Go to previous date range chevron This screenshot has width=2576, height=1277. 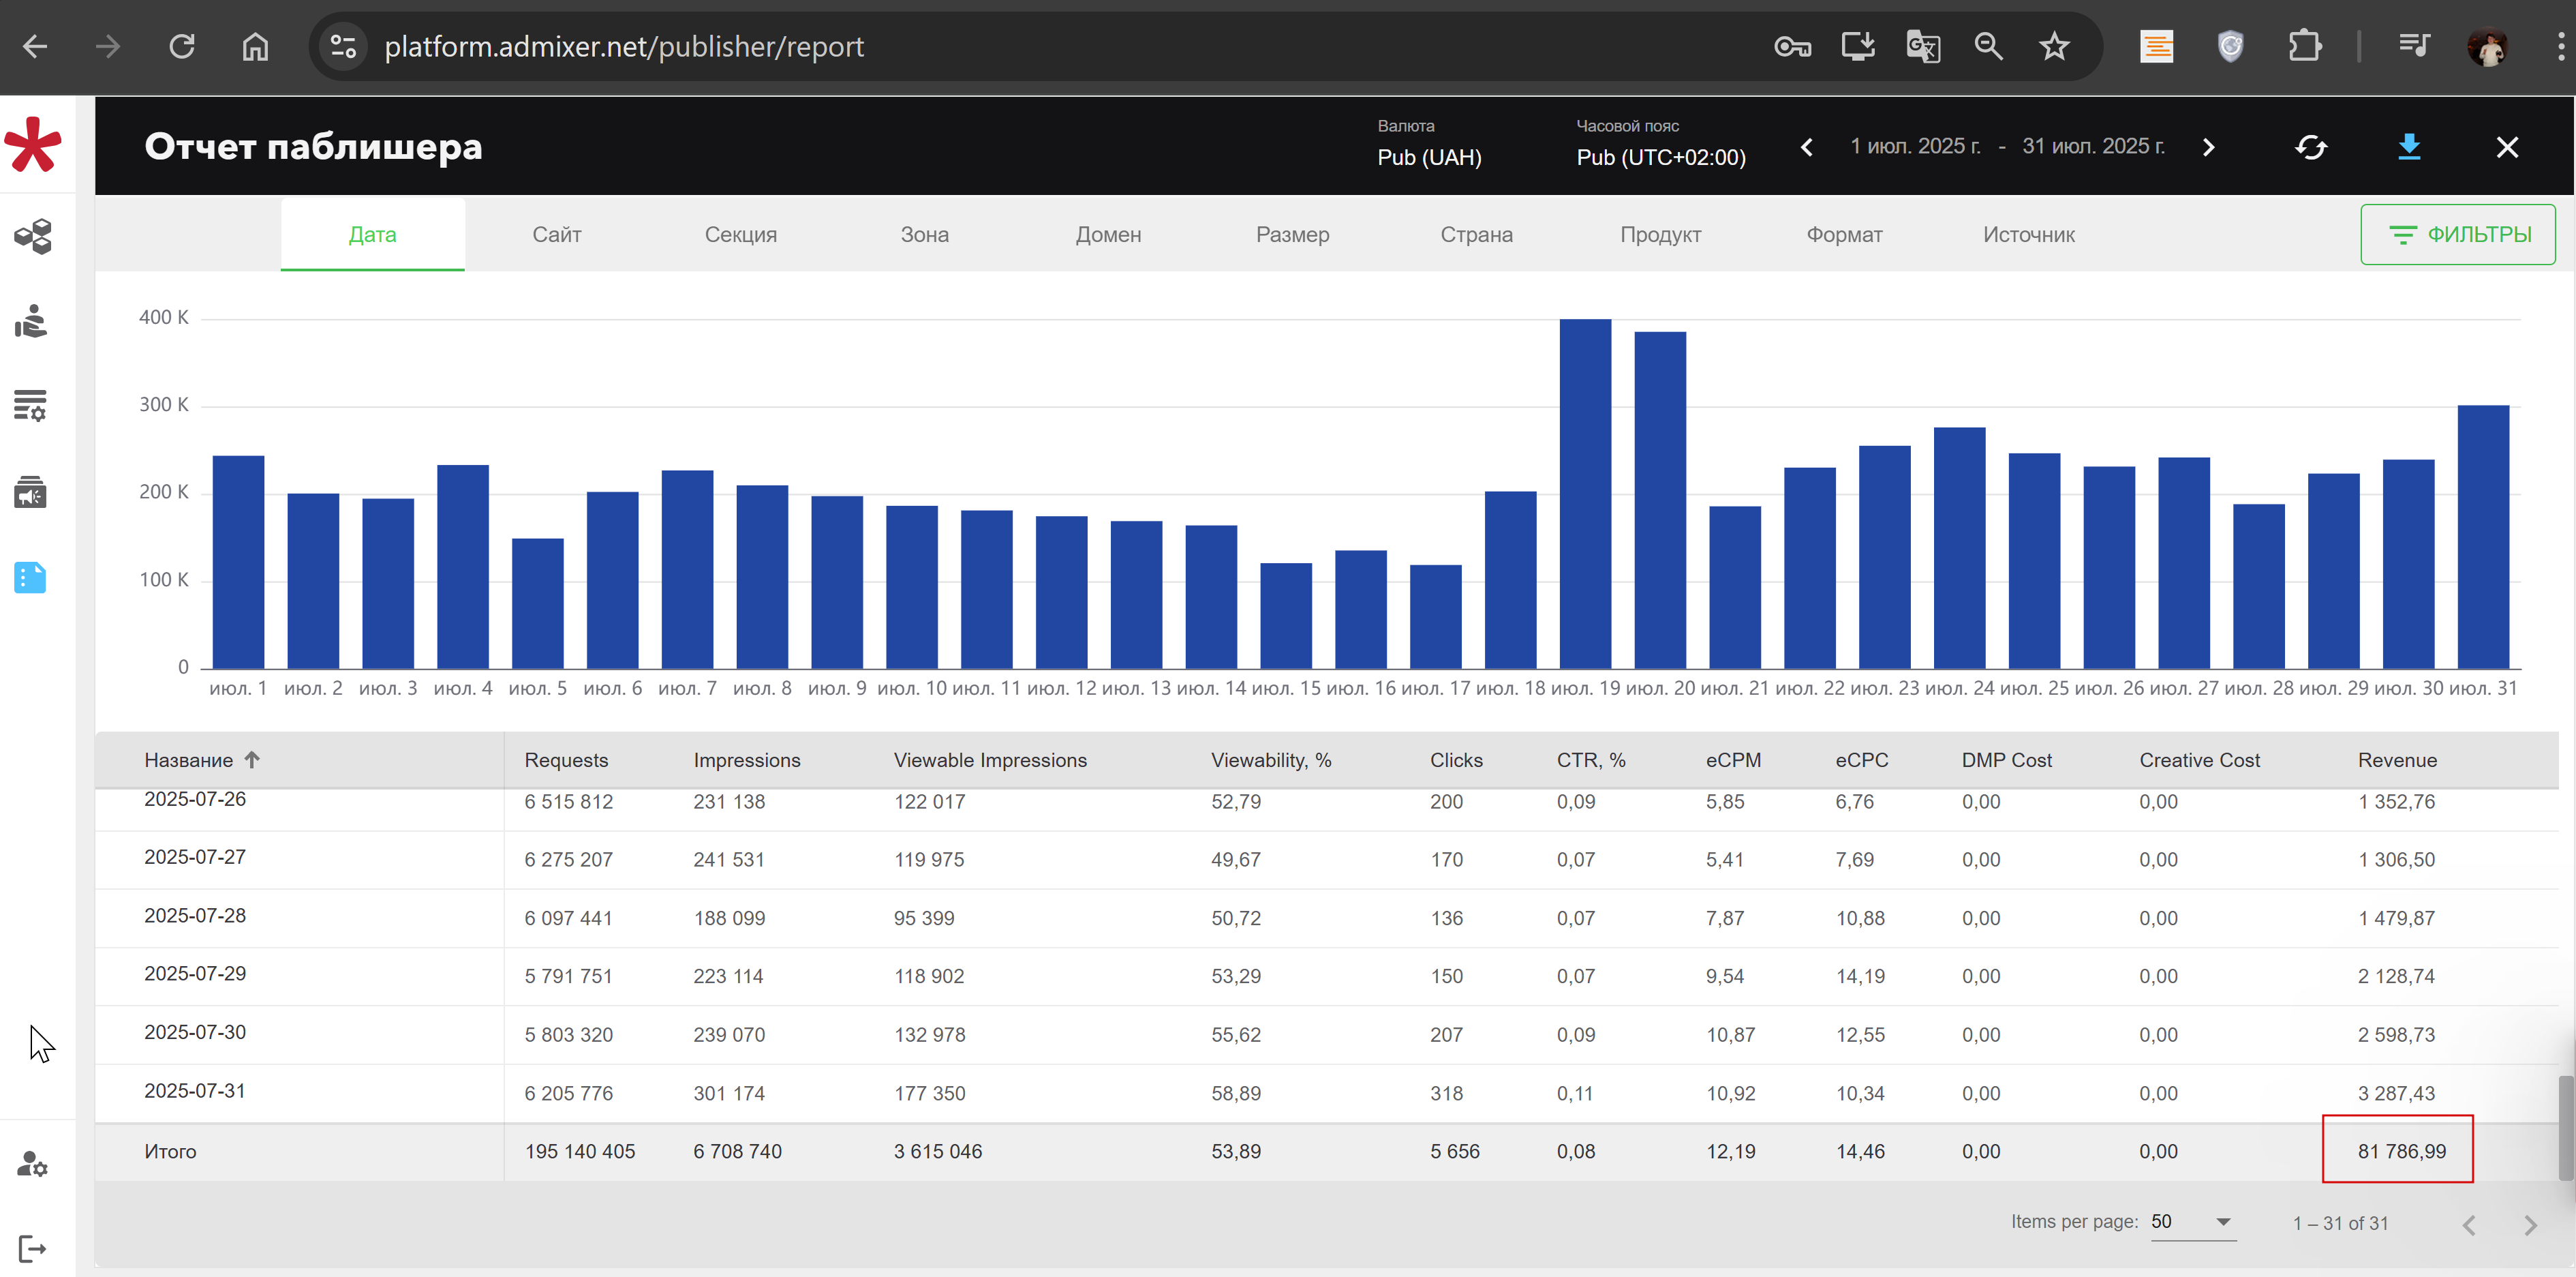[x=1806, y=147]
